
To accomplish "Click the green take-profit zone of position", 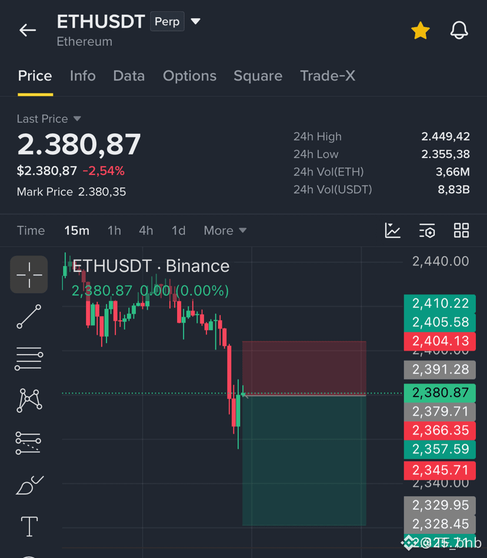I will (x=304, y=460).
